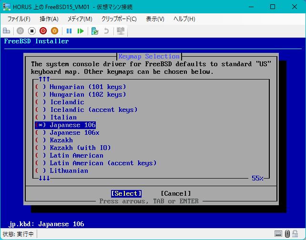This screenshot has width=306, height=240.
Task: Minimize the VM connection window
Action: coord(251,7)
